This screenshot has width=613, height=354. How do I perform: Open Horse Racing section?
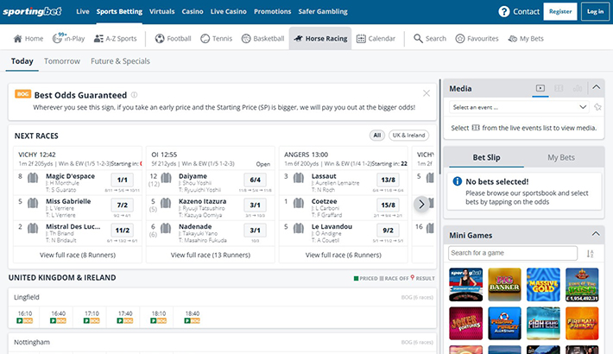point(320,38)
